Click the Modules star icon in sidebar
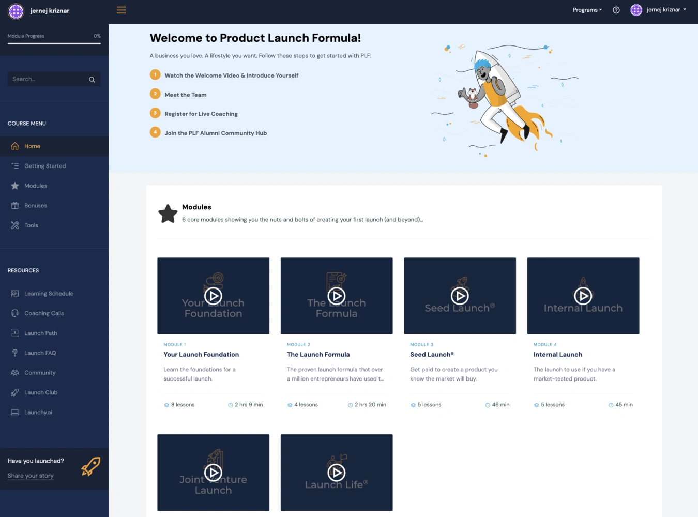 [15, 186]
